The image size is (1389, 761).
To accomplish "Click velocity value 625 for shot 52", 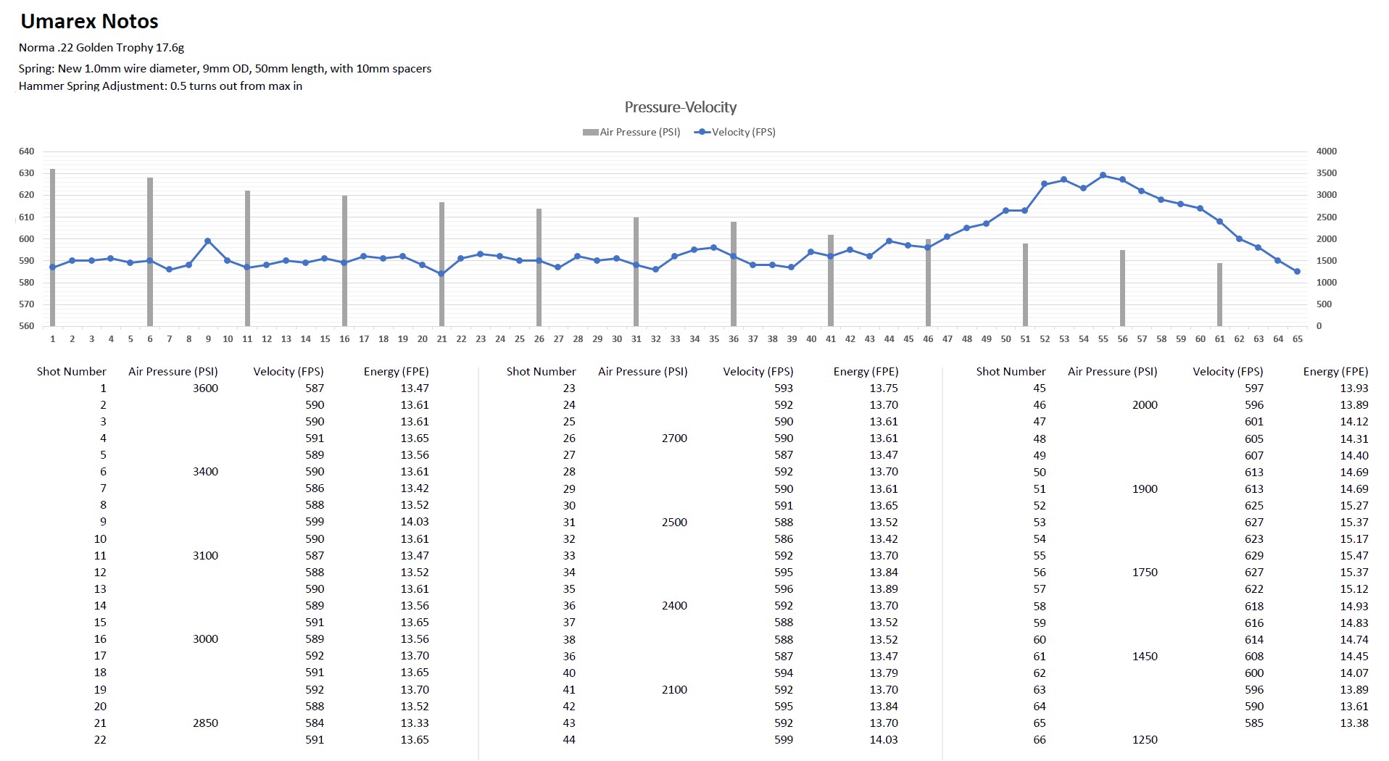I will (x=1254, y=506).
